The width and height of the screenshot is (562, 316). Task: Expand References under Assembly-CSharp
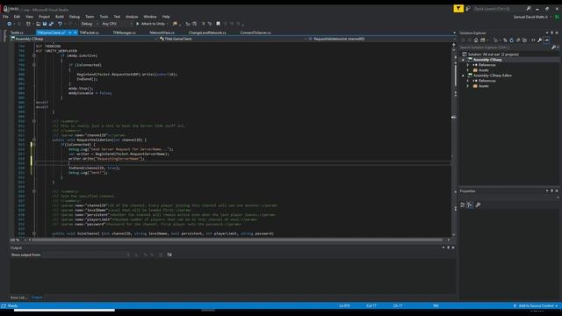pyautogui.click(x=468, y=65)
